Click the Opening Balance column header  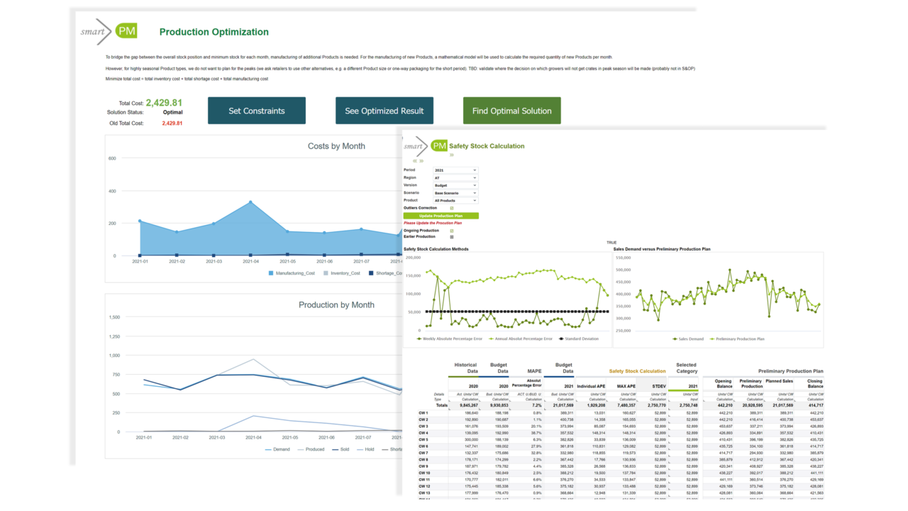point(724,383)
